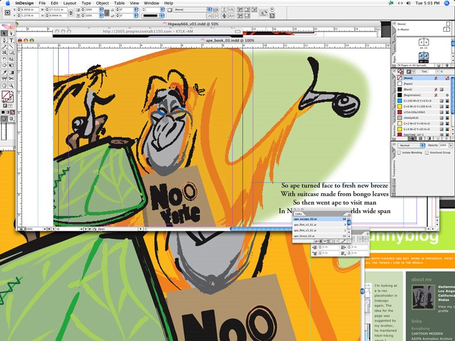Image resolution: width=455 pixels, height=341 pixels.
Task: Open the Object menu
Action: coord(102,3)
